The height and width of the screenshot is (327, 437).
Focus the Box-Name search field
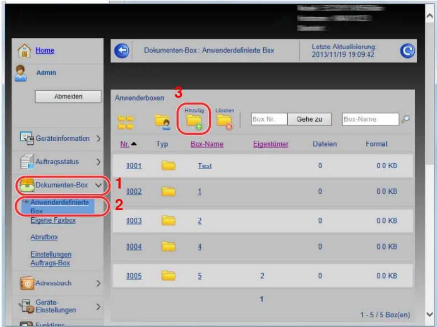370,119
